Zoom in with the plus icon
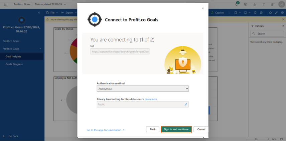Image resolution: width=286 pixels, height=141 pixels. pos(269,139)
